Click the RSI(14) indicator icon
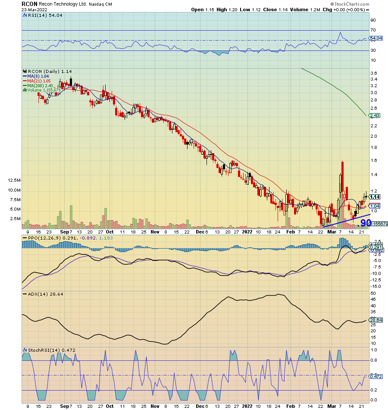Image resolution: width=388 pixels, height=410 pixels. (x=25, y=16)
